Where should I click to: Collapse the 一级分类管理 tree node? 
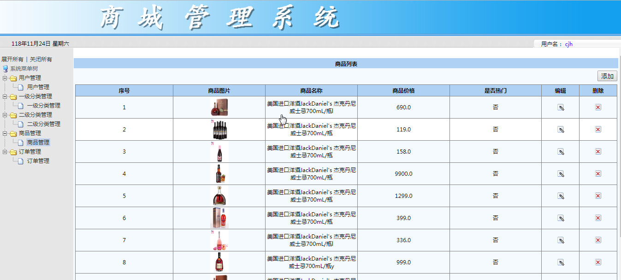tap(5, 96)
